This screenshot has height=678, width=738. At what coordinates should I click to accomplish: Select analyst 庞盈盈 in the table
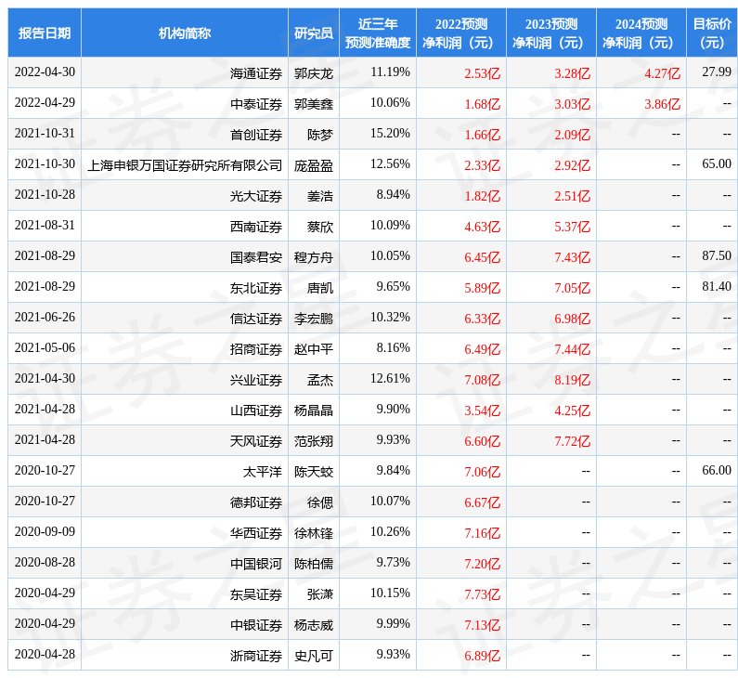(313, 164)
